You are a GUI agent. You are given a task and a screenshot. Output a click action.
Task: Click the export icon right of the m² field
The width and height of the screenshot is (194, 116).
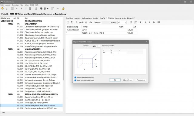[131, 22]
